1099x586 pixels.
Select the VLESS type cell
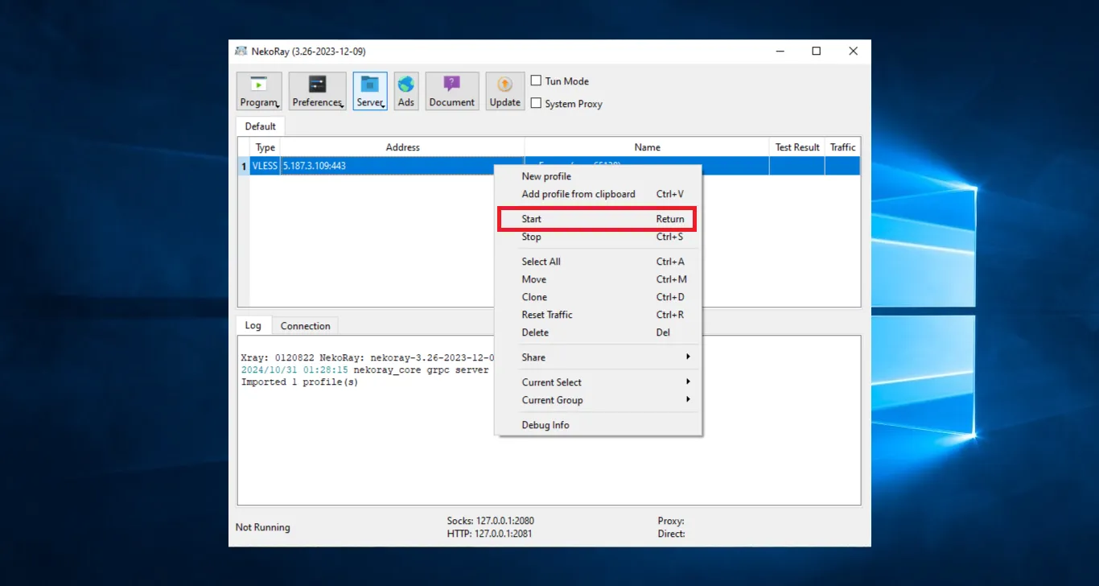coord(265,166)
